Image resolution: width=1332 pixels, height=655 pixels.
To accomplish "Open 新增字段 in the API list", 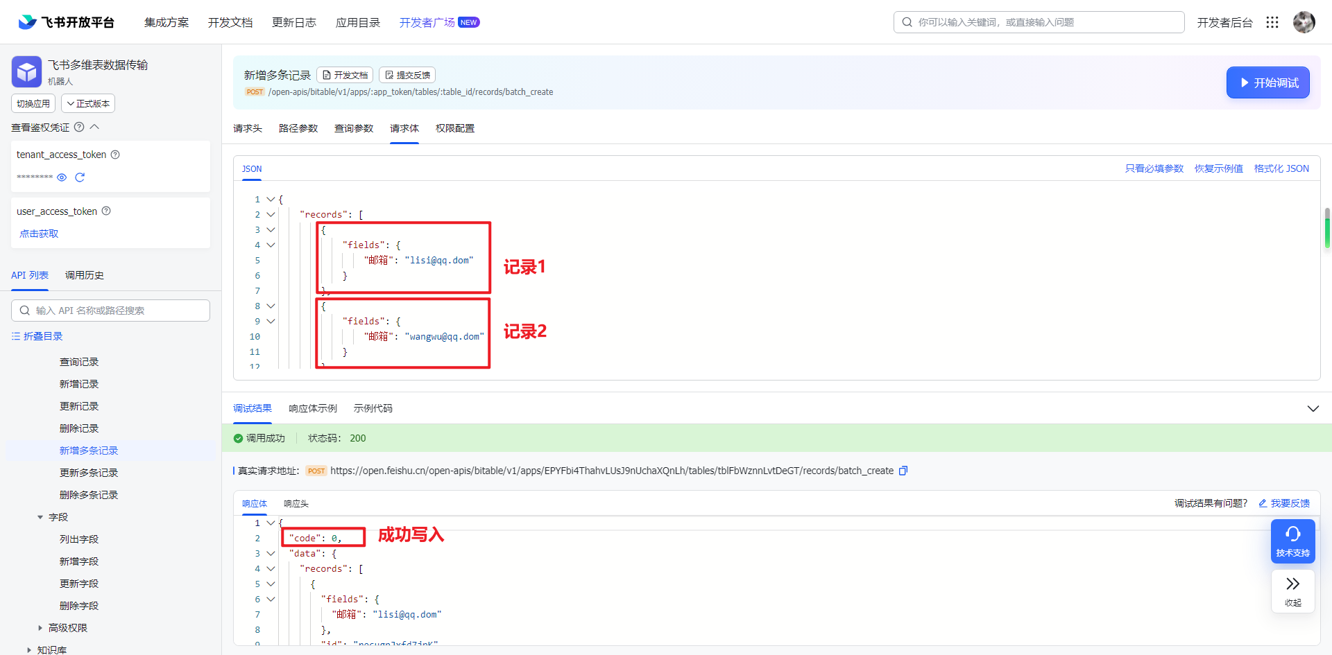I will (x=79, y=561).
